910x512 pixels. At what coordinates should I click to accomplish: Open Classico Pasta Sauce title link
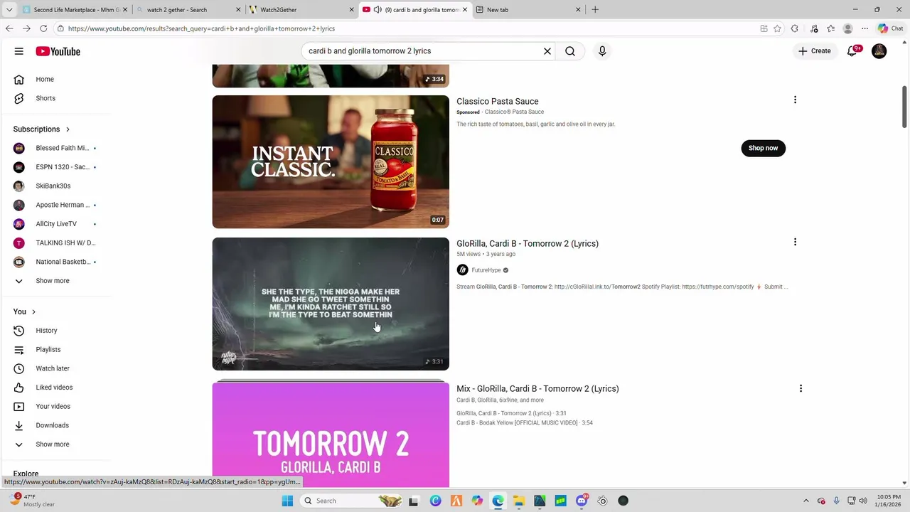pyautogui.click(x=498, y=101)
